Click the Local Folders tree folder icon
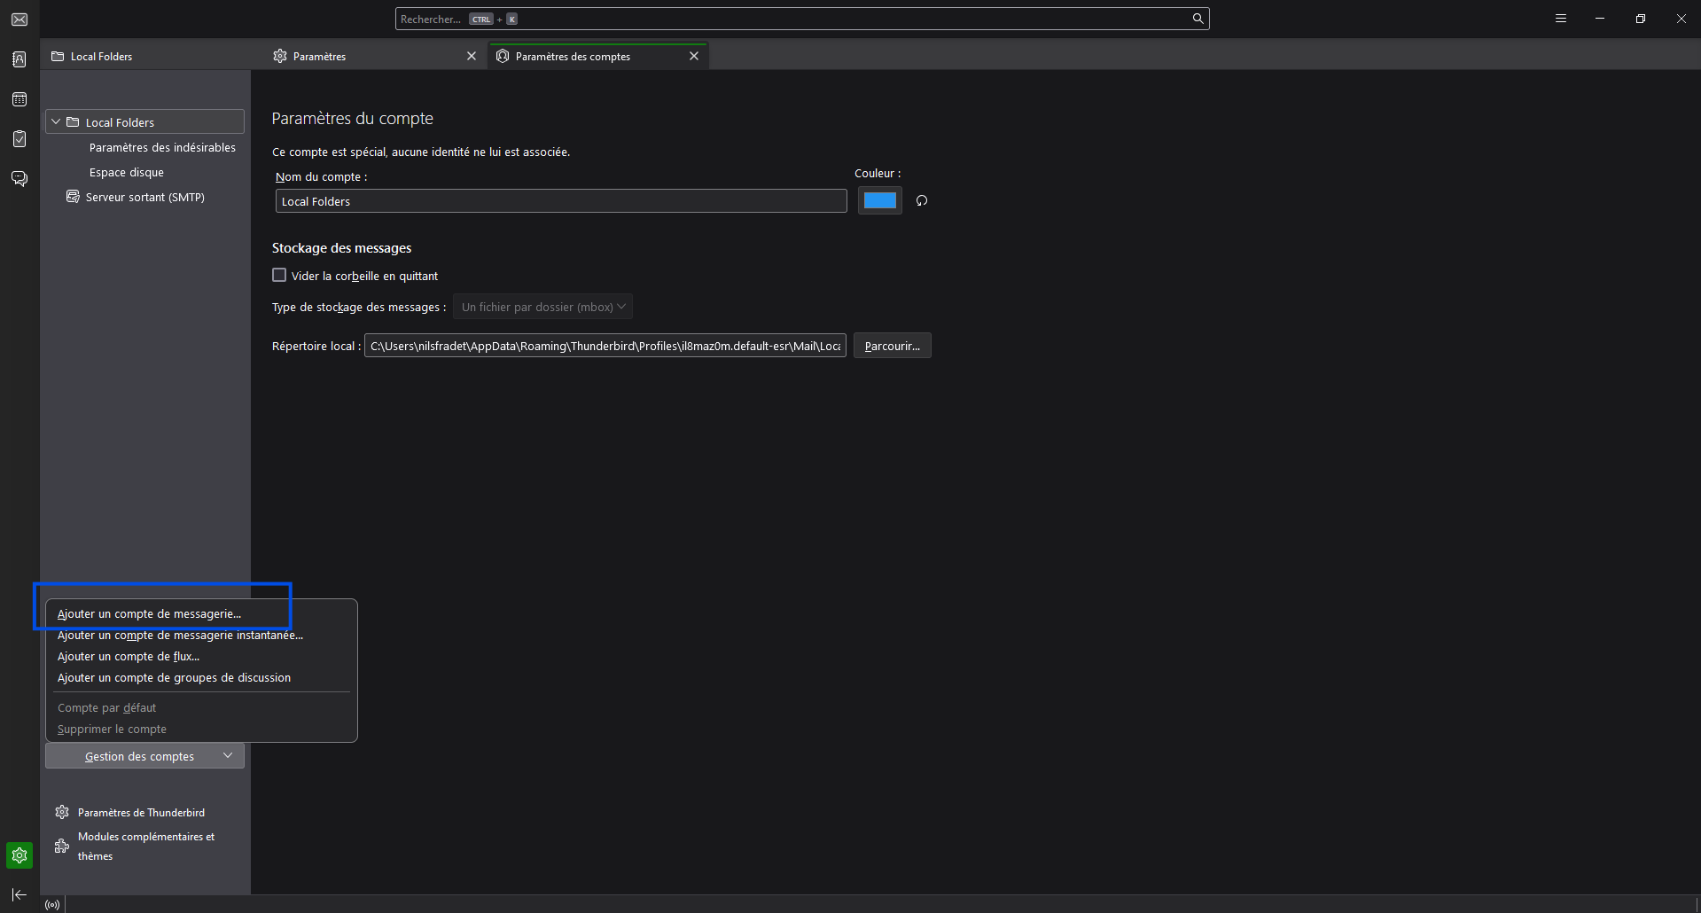The image size is (1701, 913). pyautogui.click(x=73, y=122)
